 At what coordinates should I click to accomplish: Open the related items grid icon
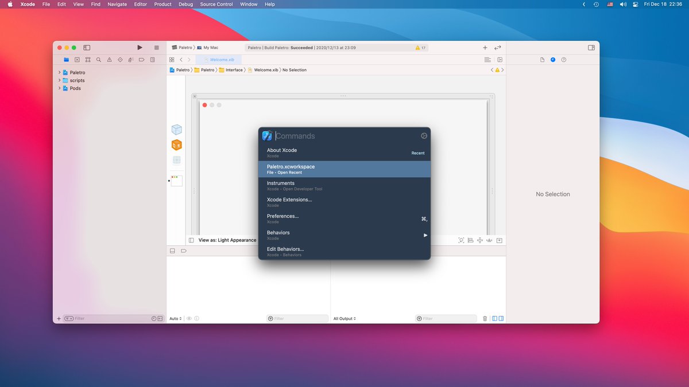coord(172,60)
